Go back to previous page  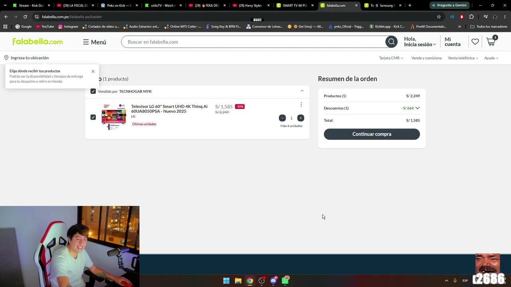click(6, 17)
